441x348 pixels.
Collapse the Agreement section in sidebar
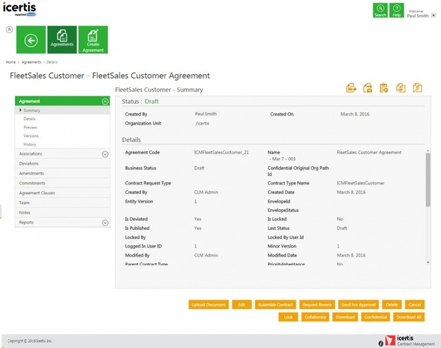(x=105, y=101)
